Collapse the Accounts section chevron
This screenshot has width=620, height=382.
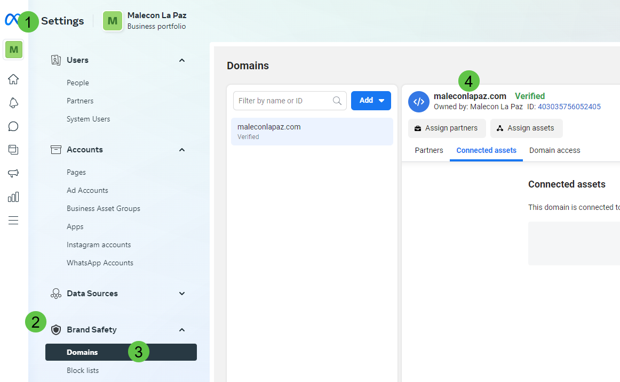182,150
